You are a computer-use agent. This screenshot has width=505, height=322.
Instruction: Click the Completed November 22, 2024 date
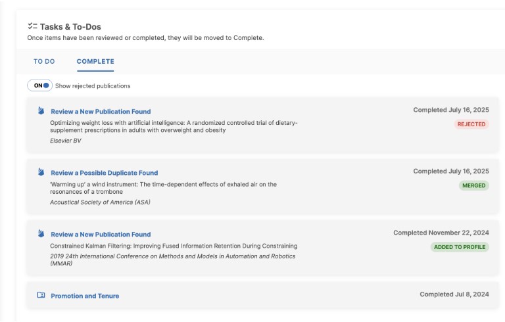pyautogui.click(x=441, y=233)
